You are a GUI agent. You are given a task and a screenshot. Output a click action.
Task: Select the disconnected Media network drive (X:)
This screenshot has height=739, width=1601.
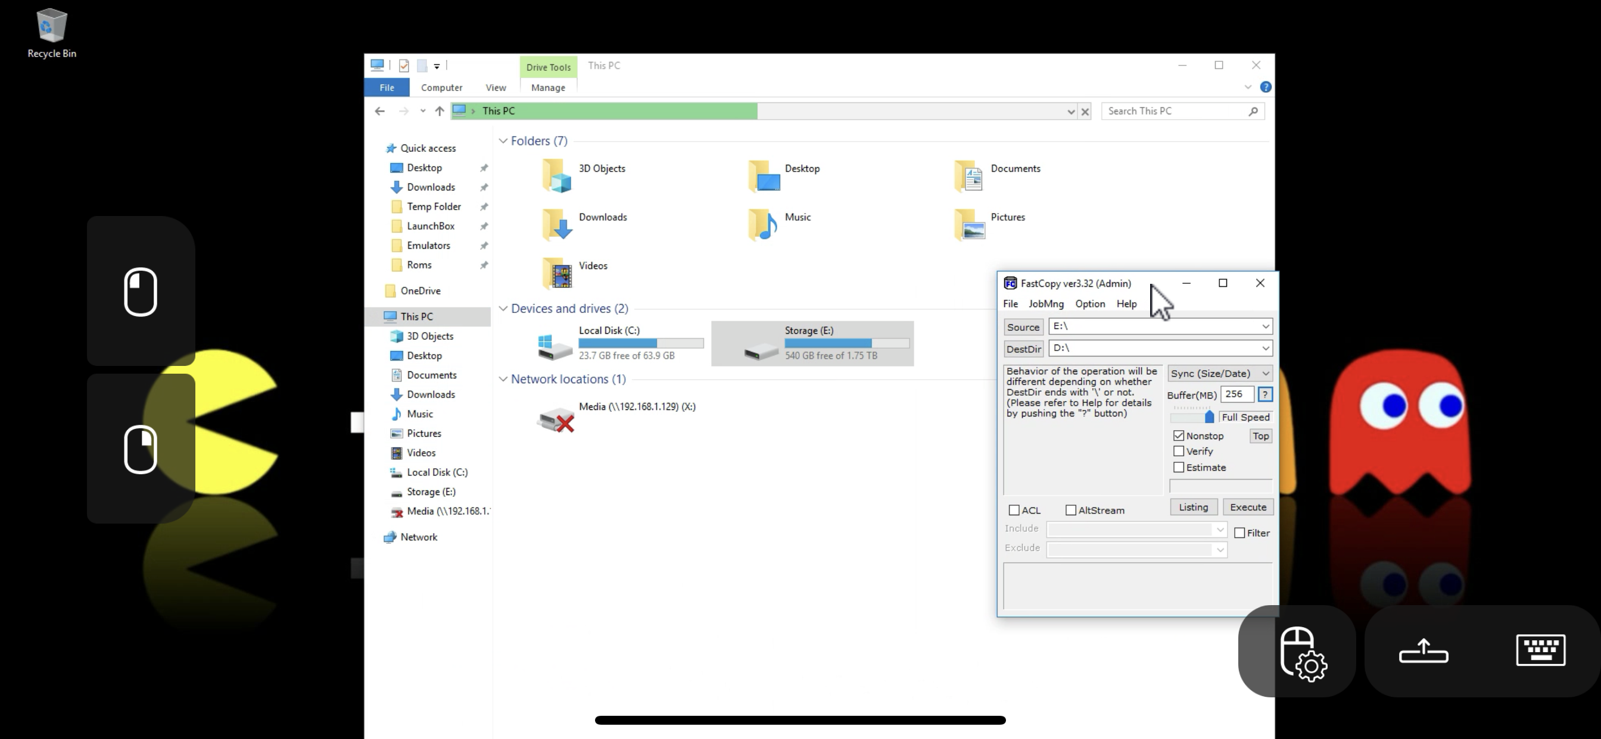click(616, 417)
